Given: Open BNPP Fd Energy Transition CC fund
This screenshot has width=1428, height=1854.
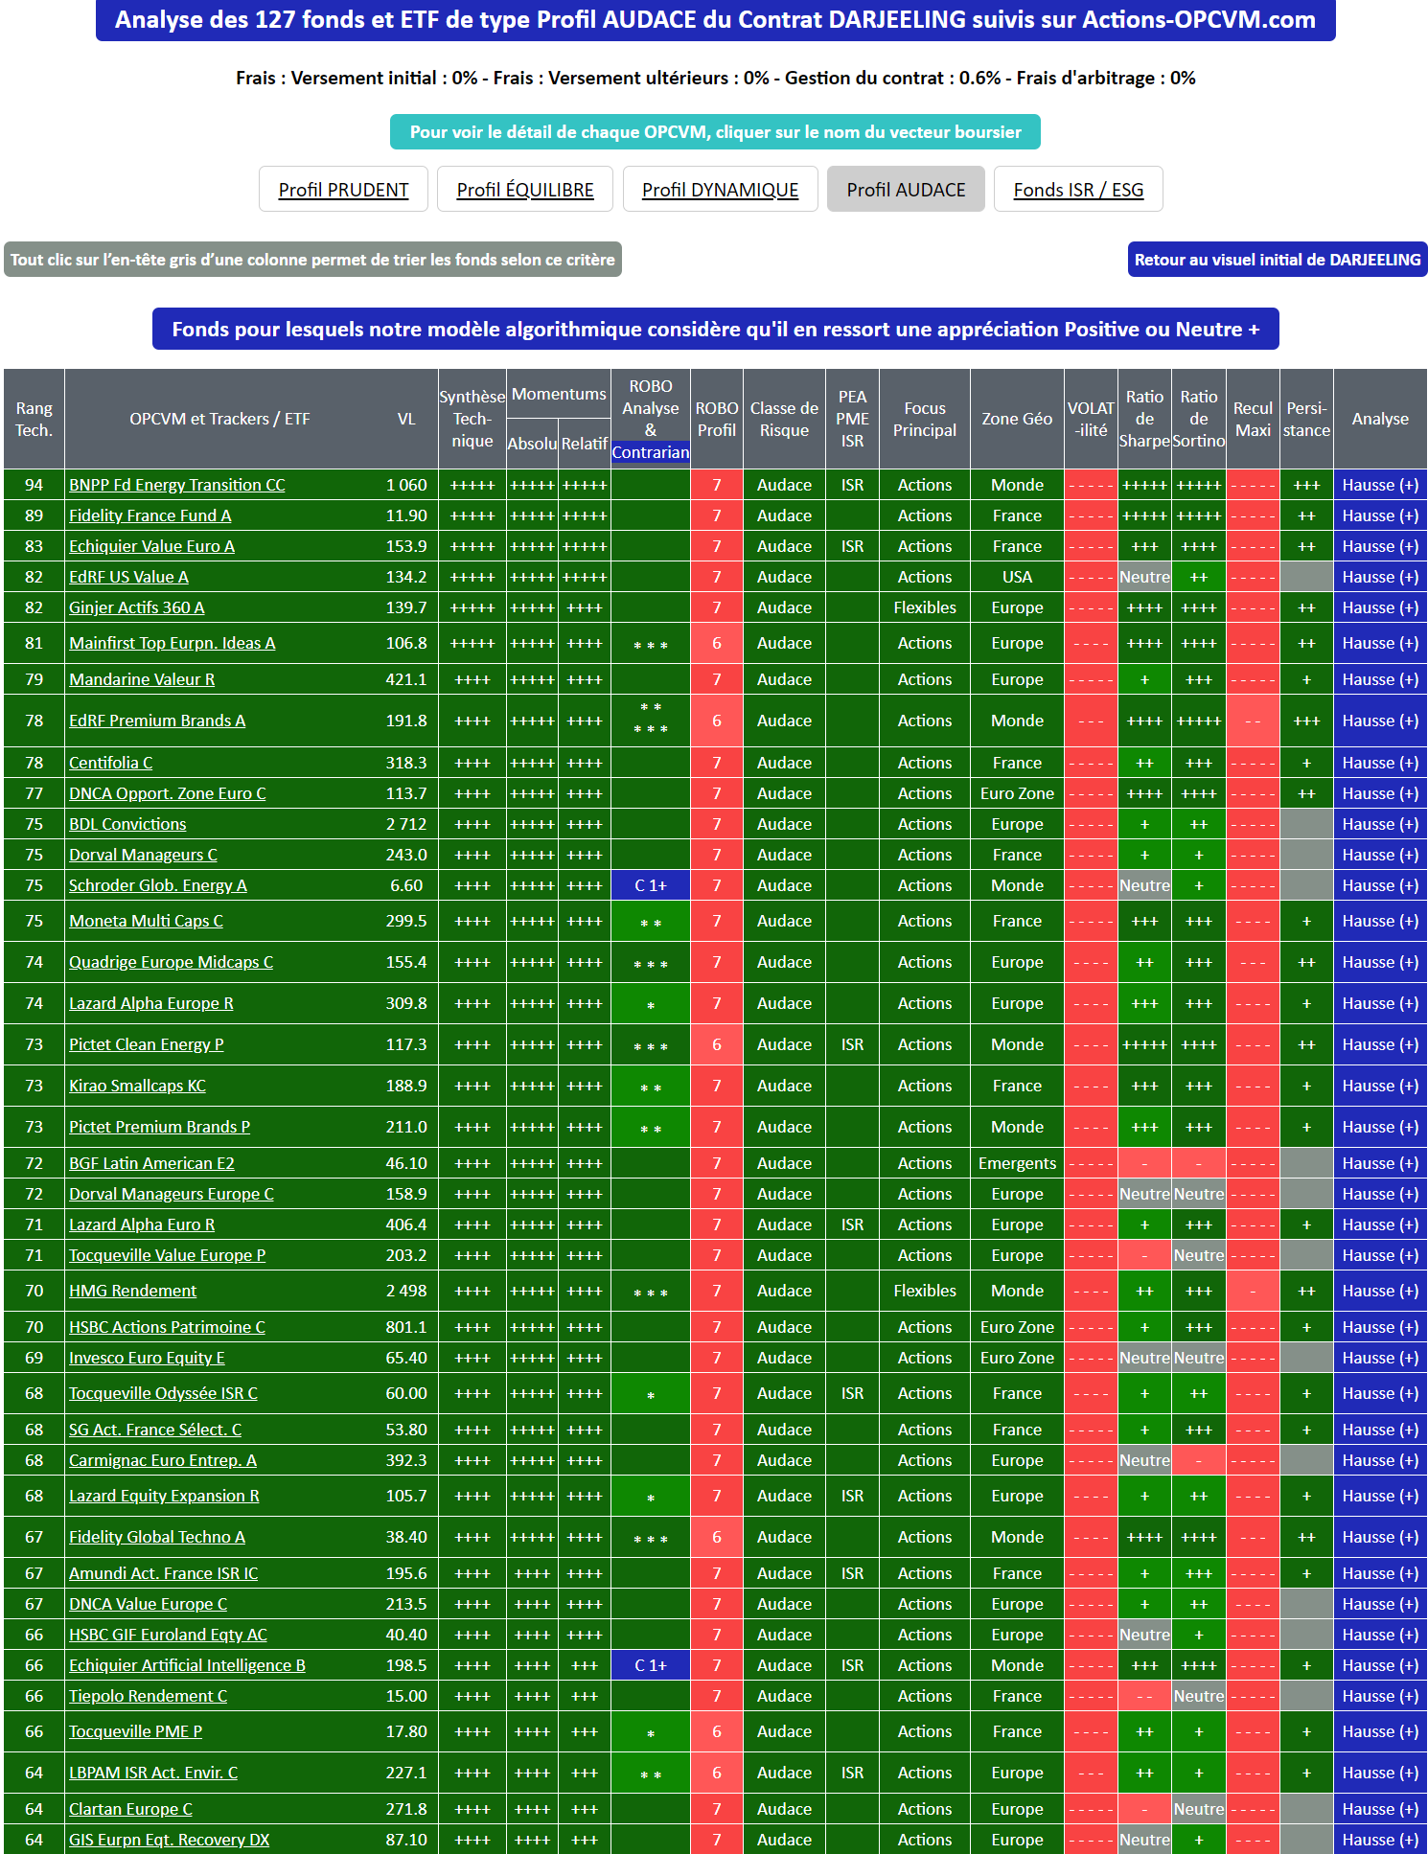Looking at the screenshot, I should pyautogui.click(x=177, y=485).
